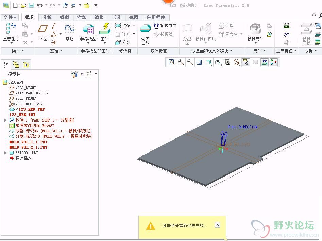Toggle datum point display in view toolbar

237,62
